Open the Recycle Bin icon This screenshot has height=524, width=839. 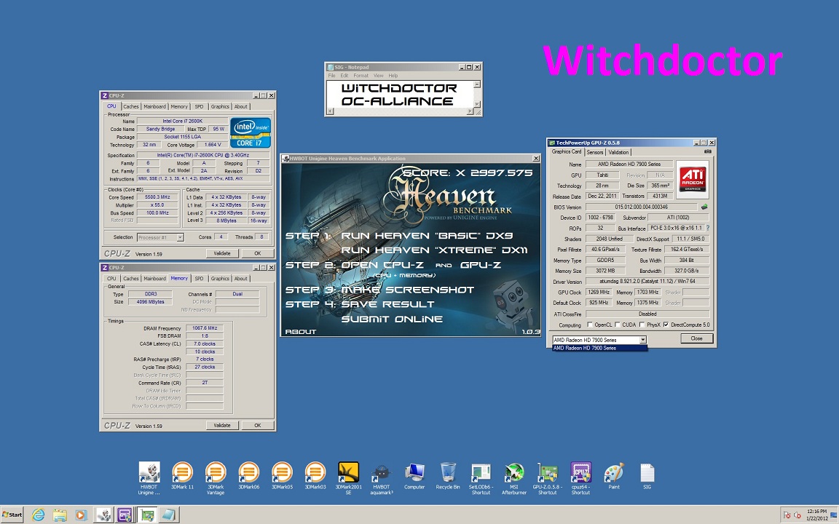tap(448, 473)
